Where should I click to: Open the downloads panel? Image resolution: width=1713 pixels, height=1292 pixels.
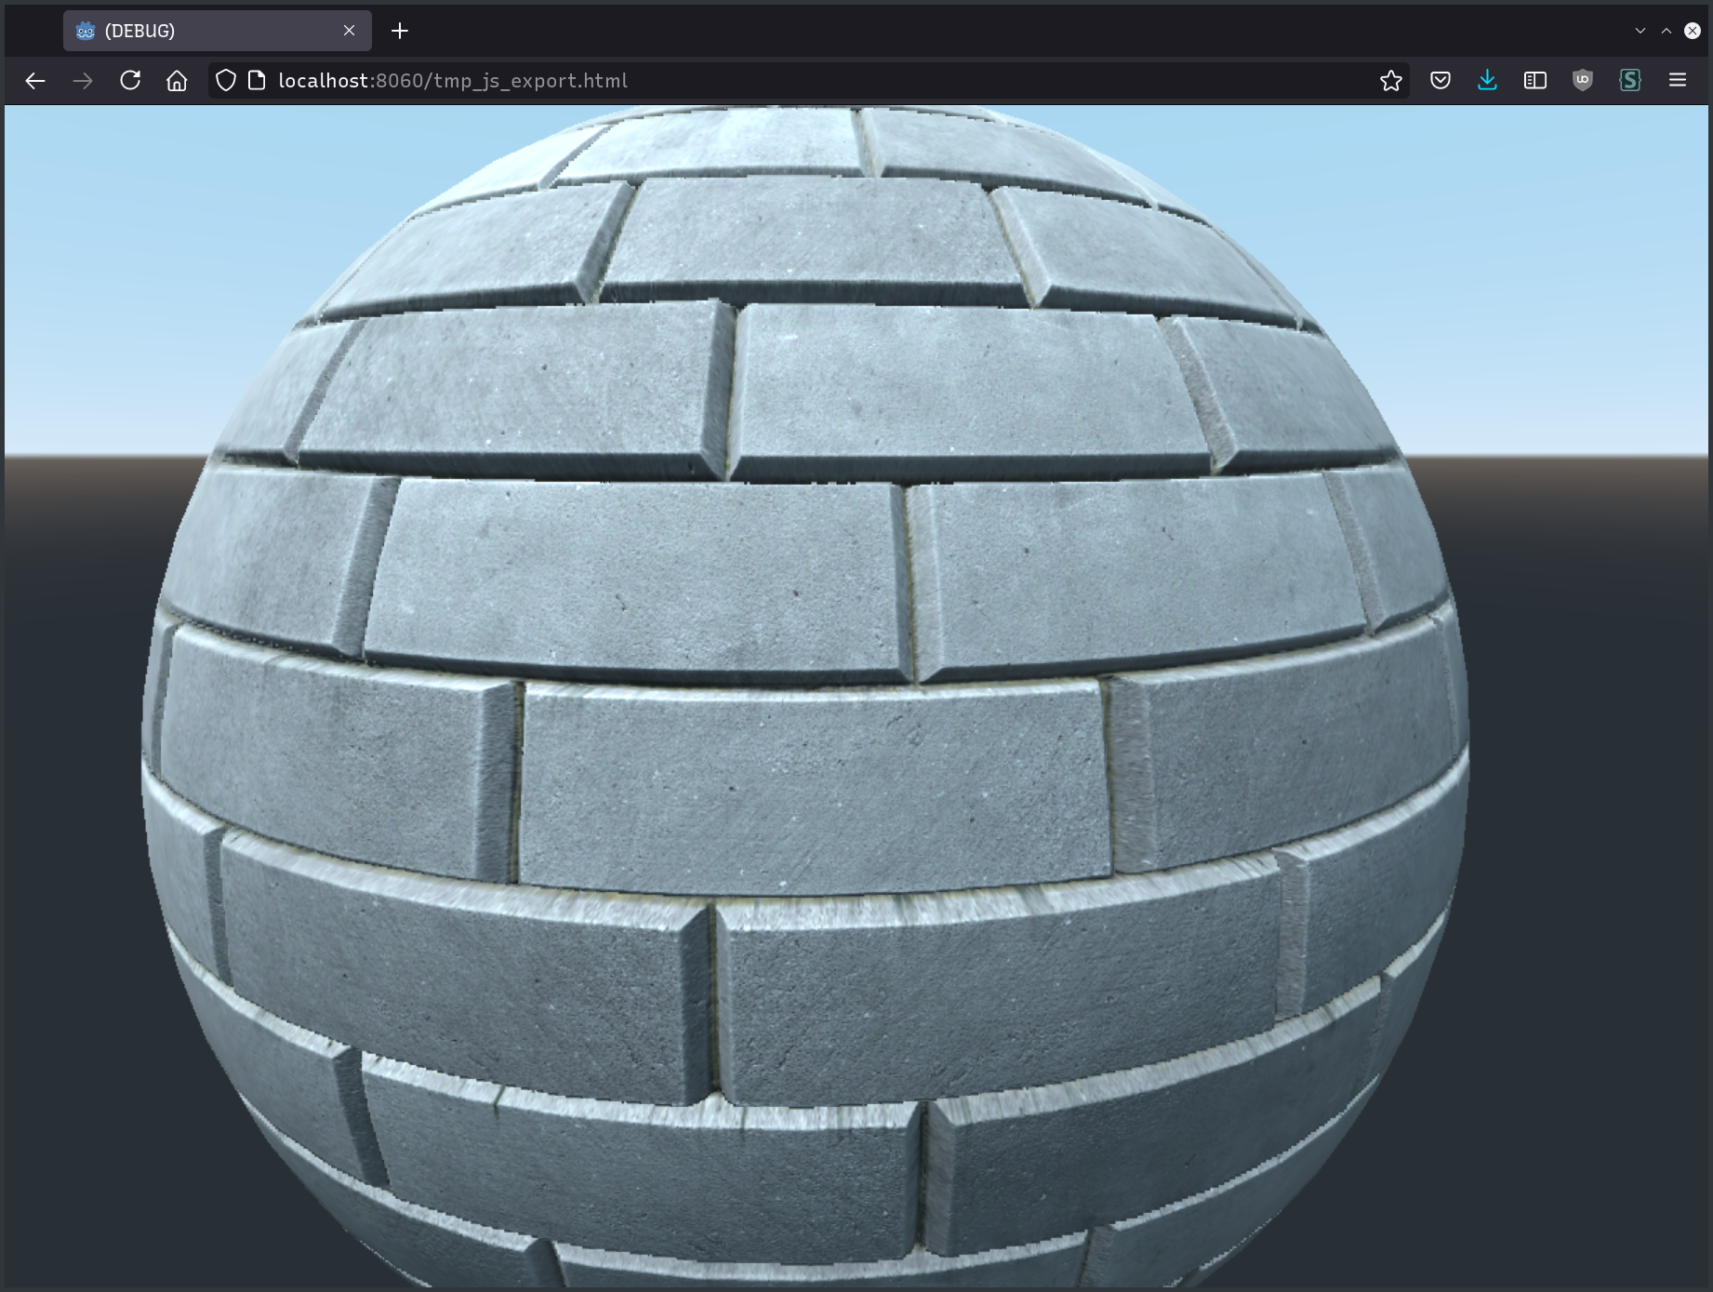(1488, 81)
